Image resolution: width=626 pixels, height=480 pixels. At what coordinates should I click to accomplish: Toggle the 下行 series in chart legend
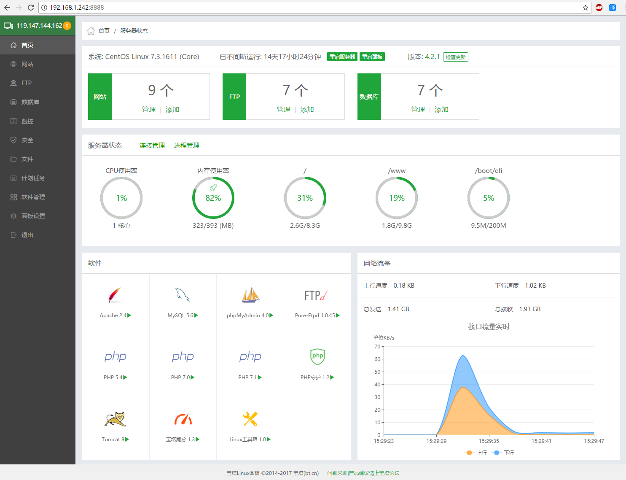tap(502, 453)
